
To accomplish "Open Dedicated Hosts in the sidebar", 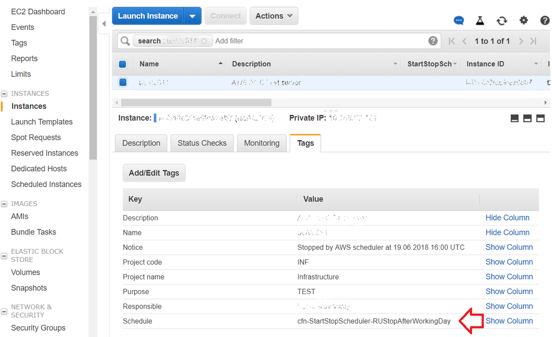I will point(39,169).
